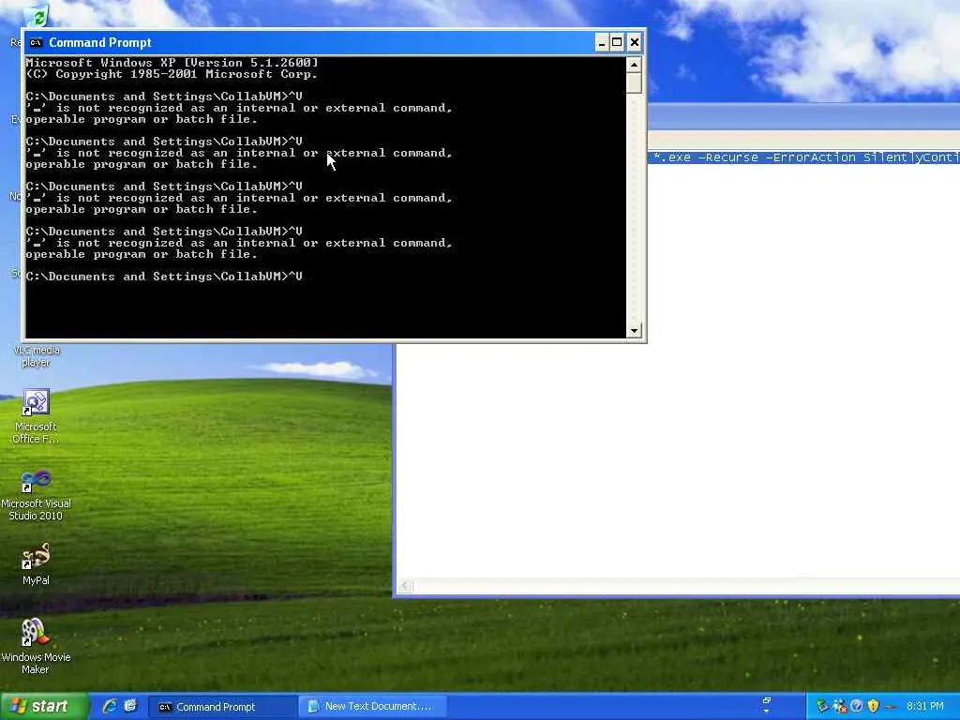Click the 'Microsoft Windows XP [Version 5.1.2600]' line
The width and height of the screenshot is (960, 720).
click(172, 63)
